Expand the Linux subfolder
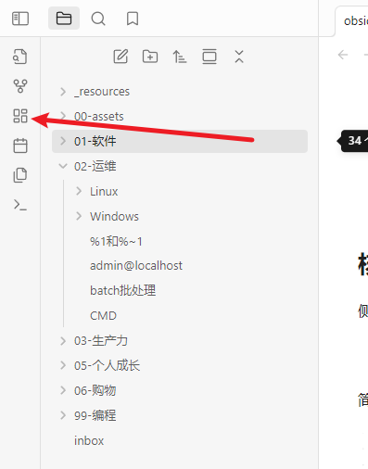Viewport: 368px width, 469px height. pos(79,191)
